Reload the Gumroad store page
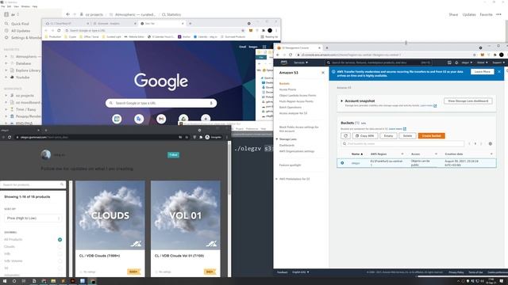508x285 pixels. tap(10, 137)
